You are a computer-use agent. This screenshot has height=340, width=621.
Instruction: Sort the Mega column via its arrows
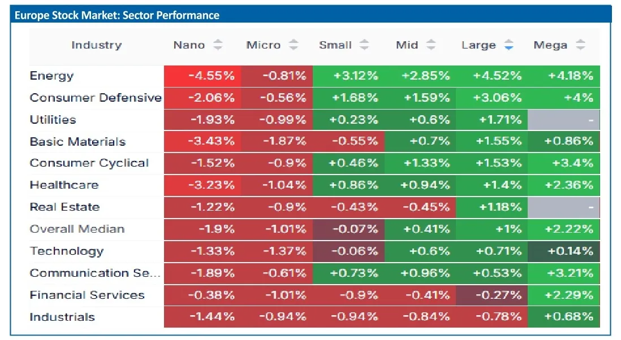click(x=581, y=45)
